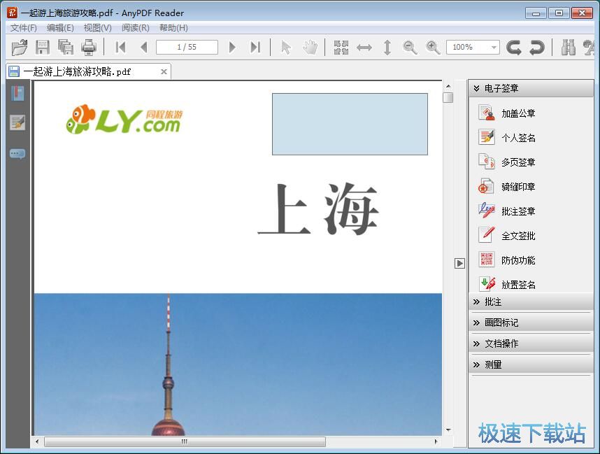Toggle the arrow selection tool

coord(287,47)
